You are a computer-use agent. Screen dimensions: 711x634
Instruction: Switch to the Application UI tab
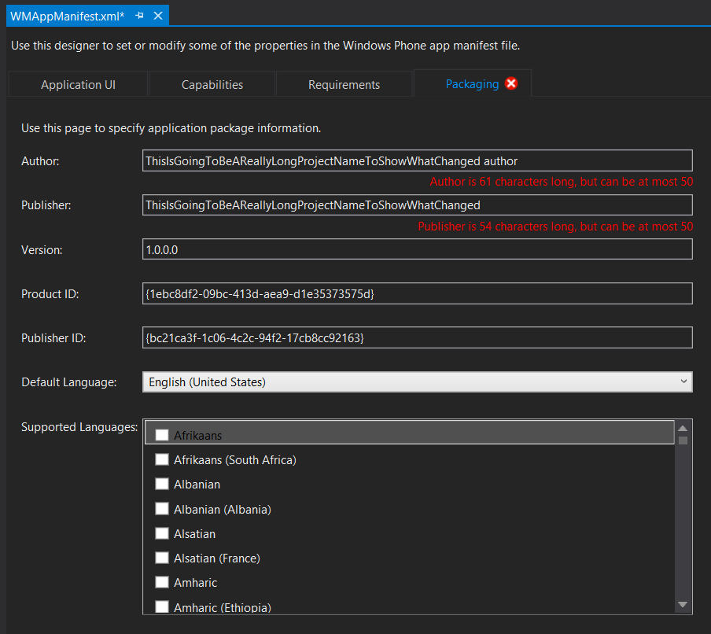tap(78, 84)
